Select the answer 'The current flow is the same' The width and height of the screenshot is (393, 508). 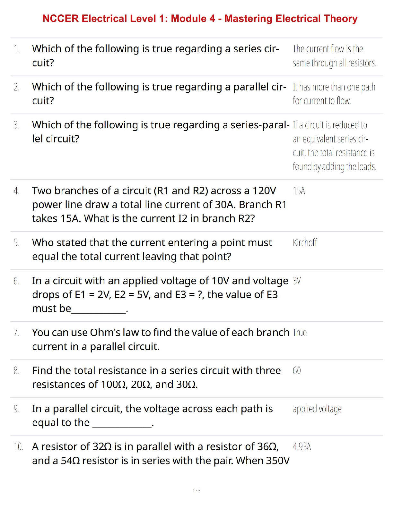334,56
